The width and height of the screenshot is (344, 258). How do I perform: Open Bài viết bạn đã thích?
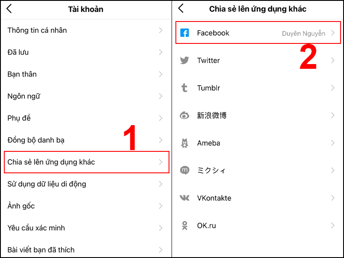86,250
